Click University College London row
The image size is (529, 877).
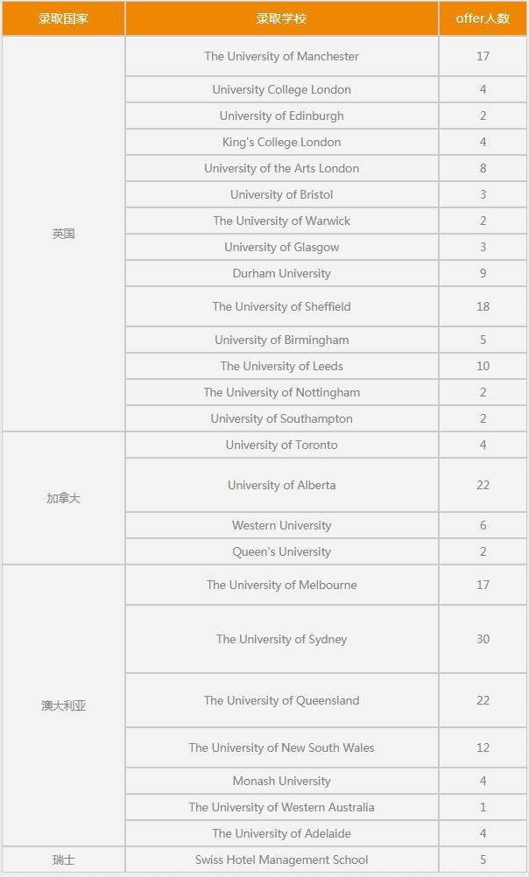tap(281, 89)
